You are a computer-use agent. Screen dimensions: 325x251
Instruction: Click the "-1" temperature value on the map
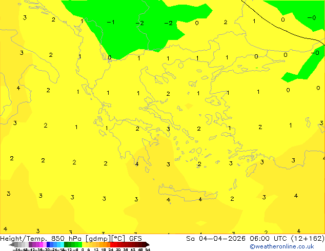(x=111, y=22)
